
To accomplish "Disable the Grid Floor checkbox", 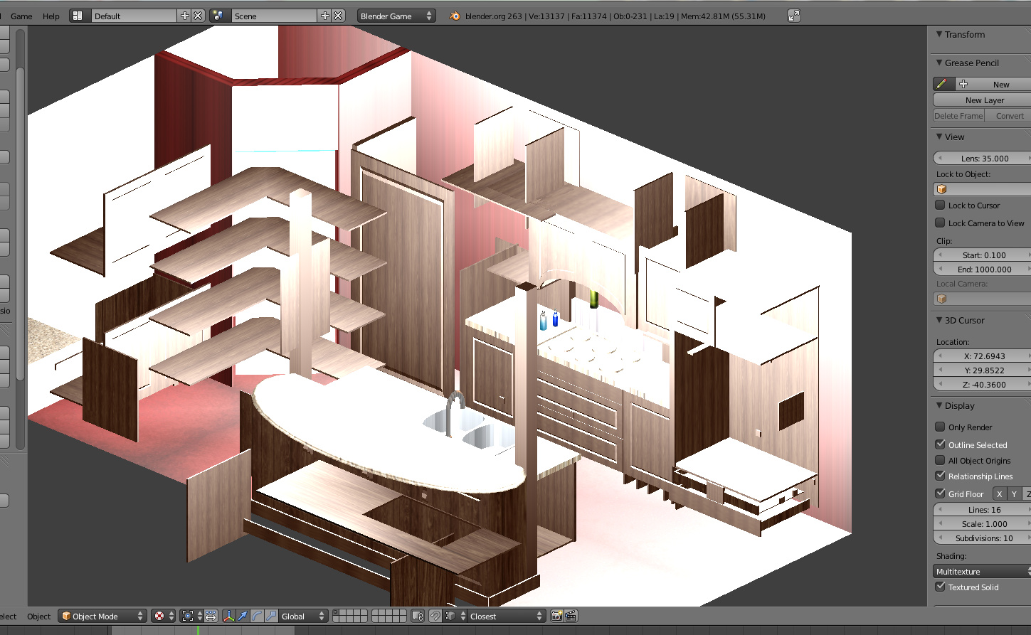I will [940, 493].
